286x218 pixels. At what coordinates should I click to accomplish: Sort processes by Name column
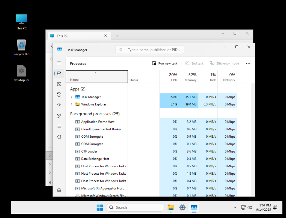point(97,77)
